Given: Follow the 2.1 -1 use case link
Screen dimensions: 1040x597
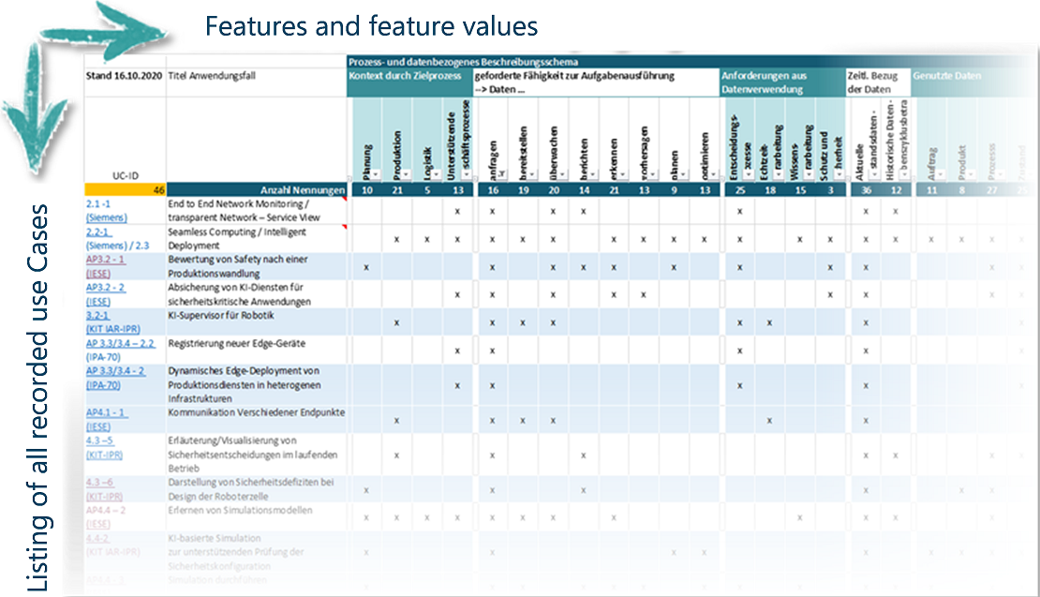Looking at the screenshot, I should 98,204.
